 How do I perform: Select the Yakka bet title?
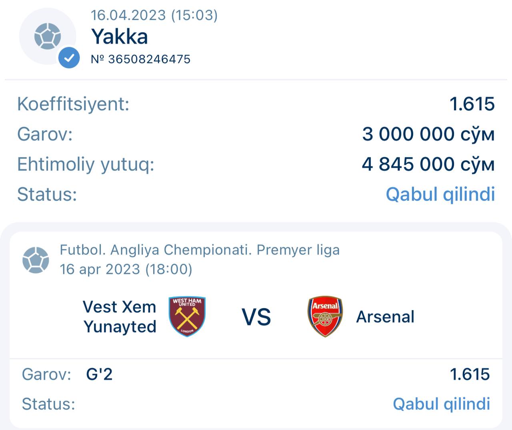coord(120,37)
